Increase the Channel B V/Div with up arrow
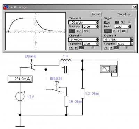This screenshot has height=129, width=139. [x=132, y=39]
